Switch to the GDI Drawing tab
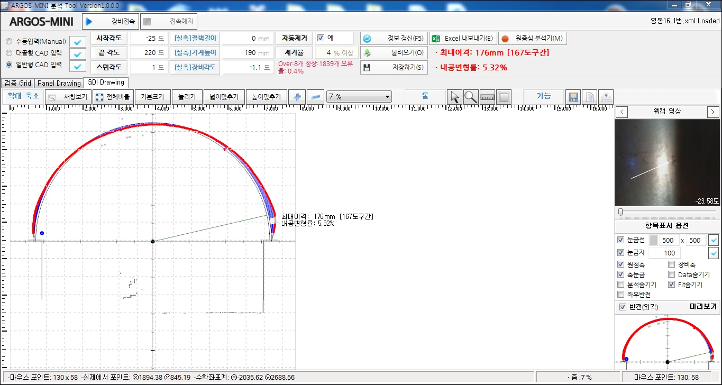Image resolution: width=722 pixels, height=385 pixels. coord(106,82)
